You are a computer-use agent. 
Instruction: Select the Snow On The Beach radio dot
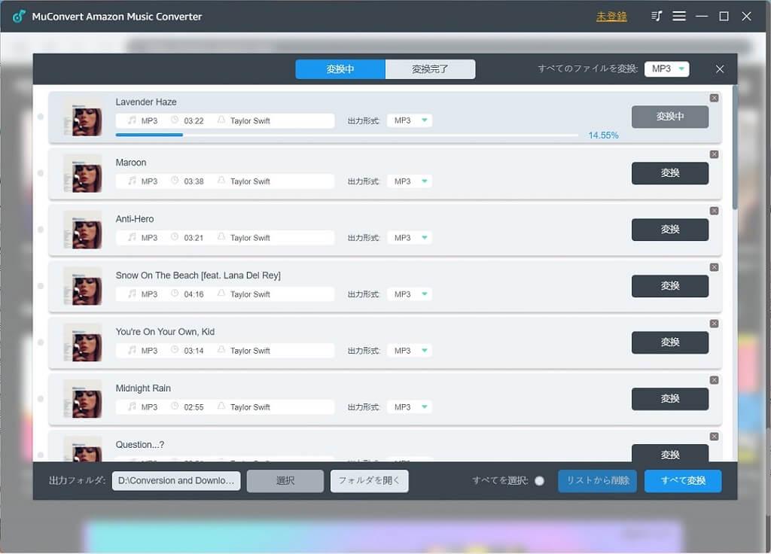click(41, 286)
